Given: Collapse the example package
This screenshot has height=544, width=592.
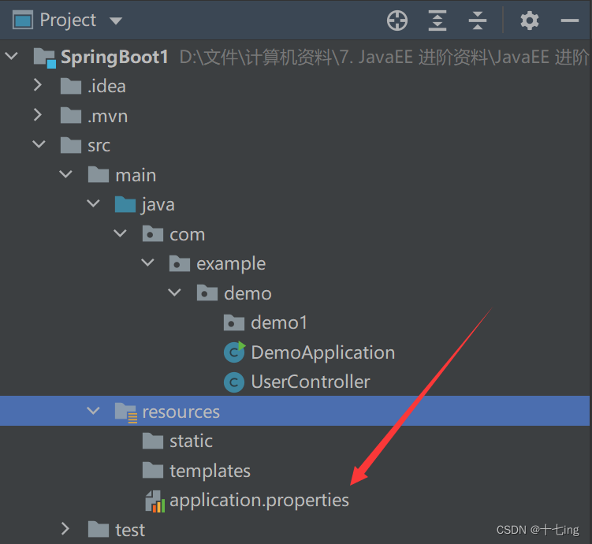Looking at the screenshot, I should tap(147, 263).
